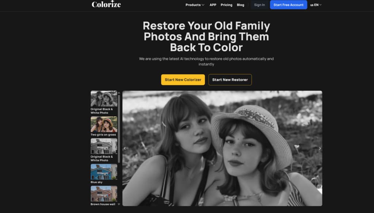
Task: Click the Sign In button
Action: (x=259, y=5)
